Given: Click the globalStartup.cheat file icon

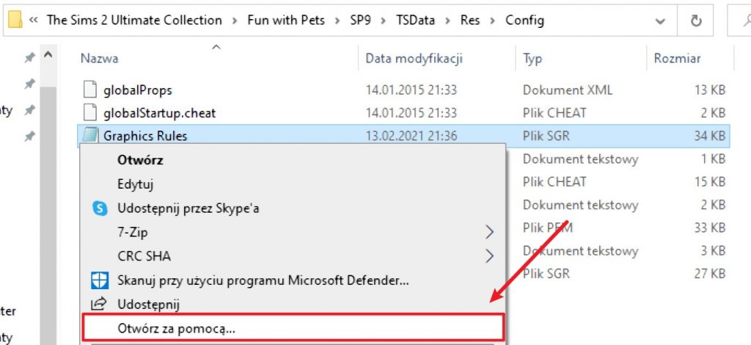Looking at the screenshot, I should [90, 112].
